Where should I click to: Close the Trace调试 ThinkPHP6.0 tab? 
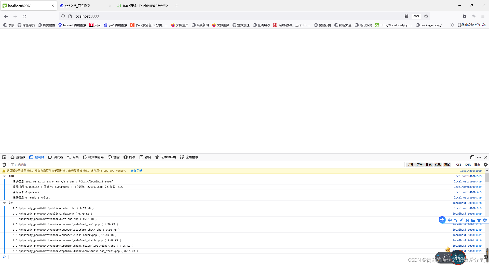[x=167, y=6]
